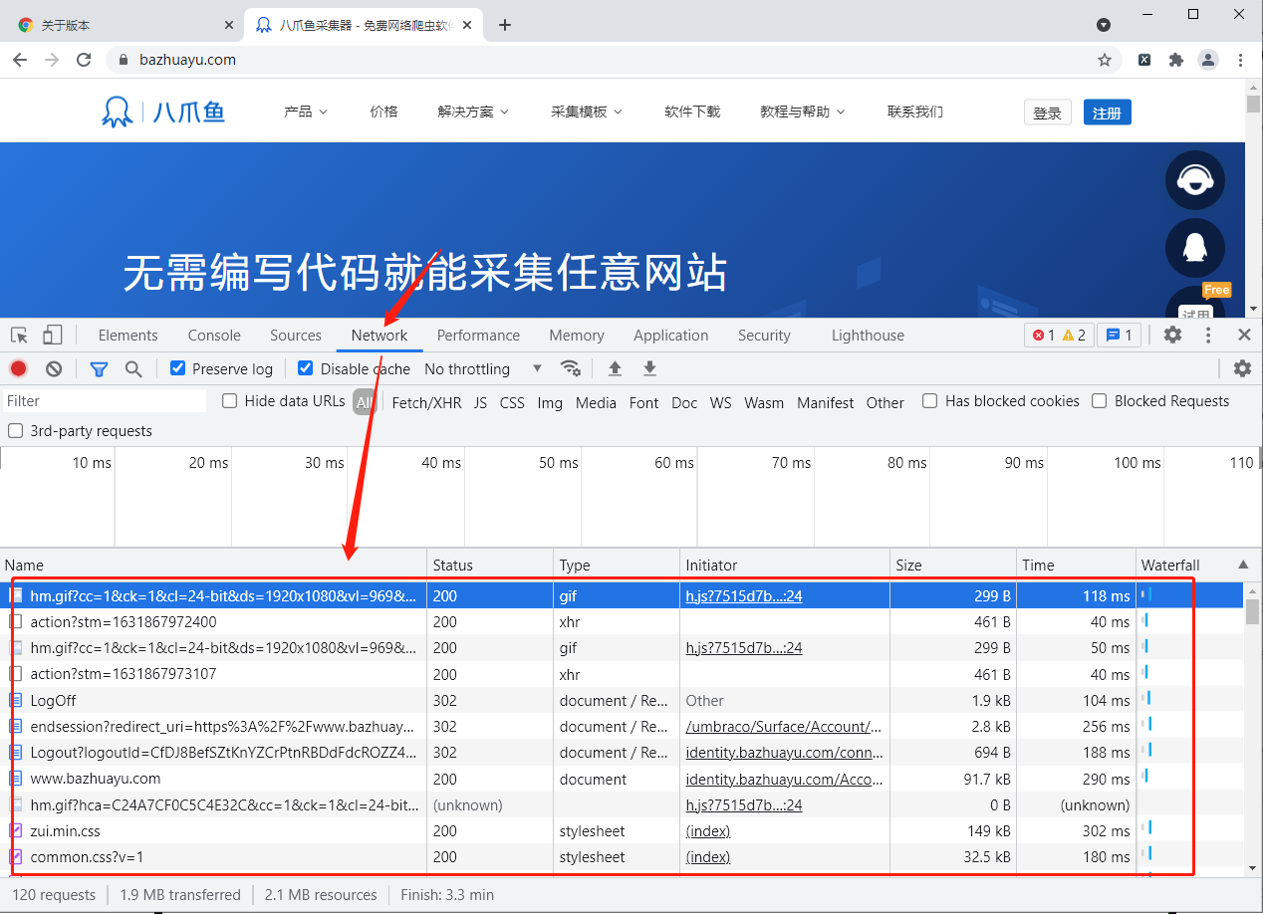The image size is (1263, 914).
Task: Expand the 解决方案 menu
Action: (473, 112)
